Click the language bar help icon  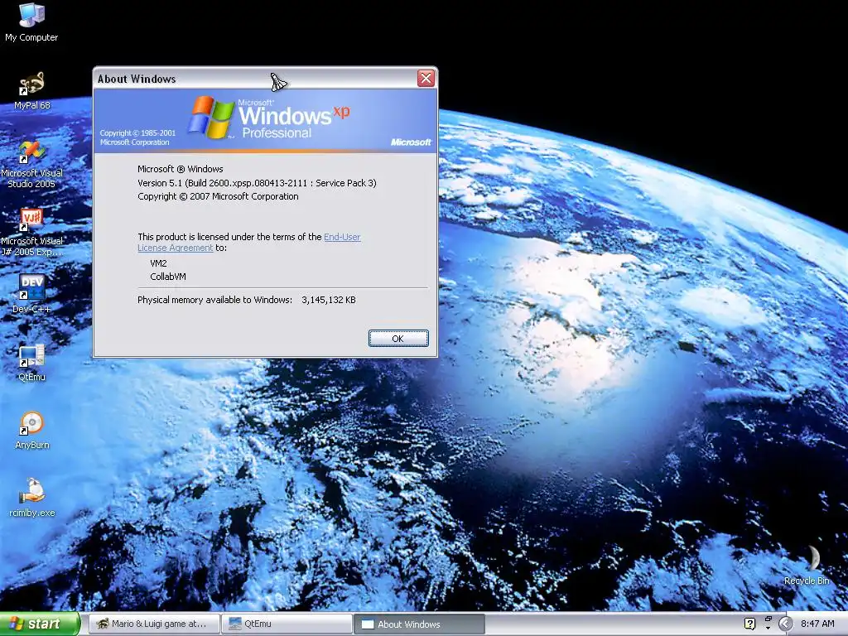coord(749,624)
